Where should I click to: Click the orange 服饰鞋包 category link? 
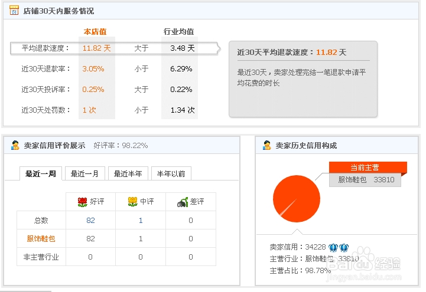click(41, 238)
